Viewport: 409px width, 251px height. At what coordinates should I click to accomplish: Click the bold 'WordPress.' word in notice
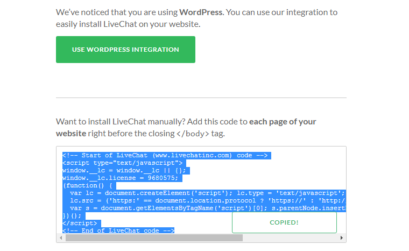coord(202,12)
